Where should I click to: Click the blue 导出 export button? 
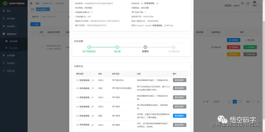(x=35, y=24)
